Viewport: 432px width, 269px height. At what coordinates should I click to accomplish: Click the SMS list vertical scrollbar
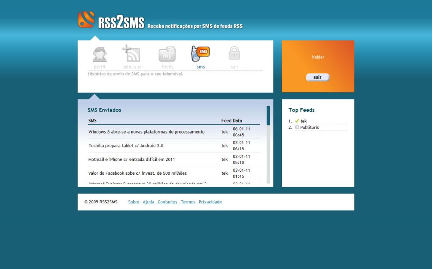(x=268, y=145)
